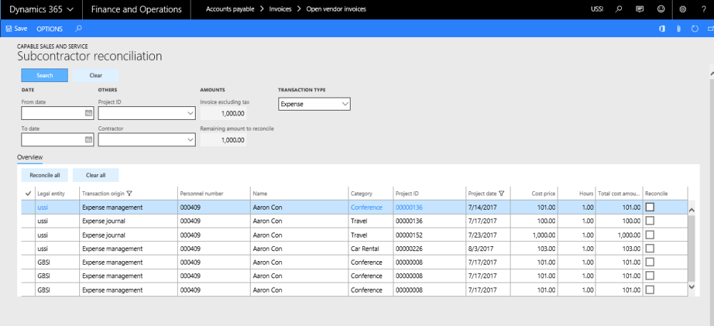Image resolution: width=714 pixels, height=326 pixels.
Task: Open the From date calendar picker
Action: tap(89, 113)
